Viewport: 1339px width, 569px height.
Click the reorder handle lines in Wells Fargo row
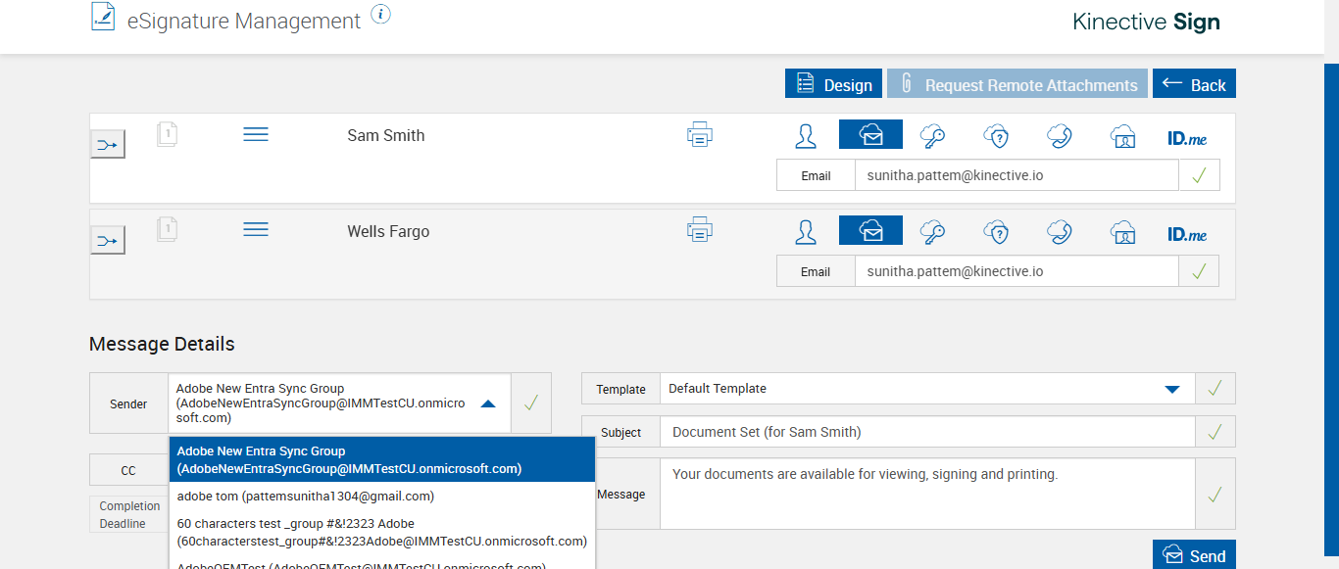256,230
